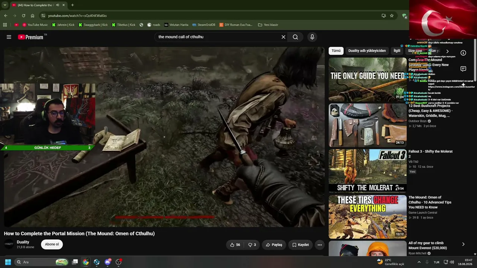Show more filter chips with right arrow

tap(447, 51)
